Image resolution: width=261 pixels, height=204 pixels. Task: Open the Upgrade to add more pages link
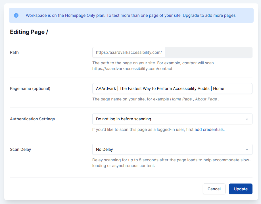(x=209, y=15)
